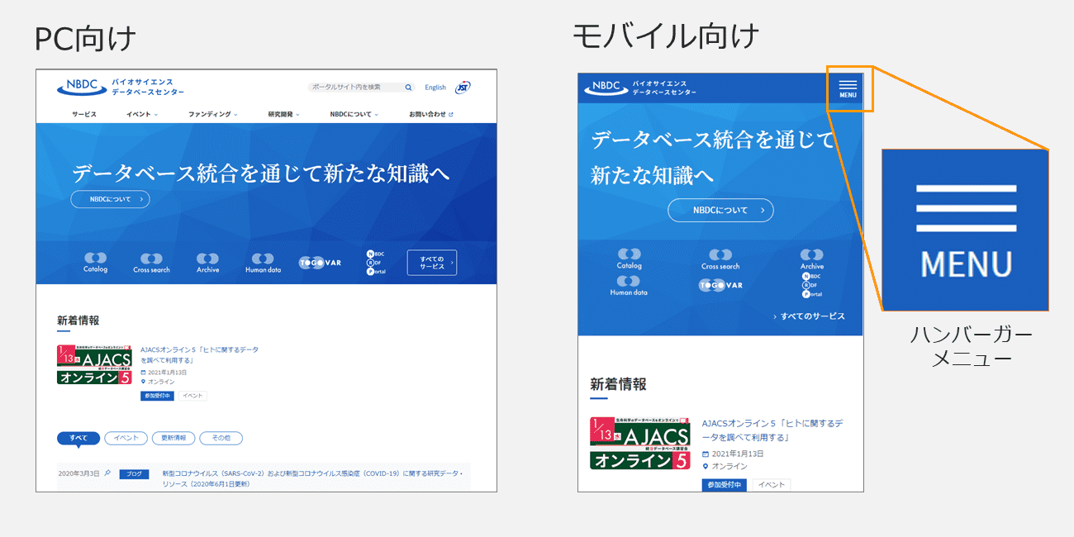
Task: Expand the ファンディング navigation dropdown
Action: coord(212,114)
